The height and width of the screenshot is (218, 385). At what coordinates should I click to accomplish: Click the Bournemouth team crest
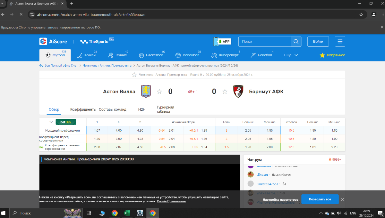coord(238,92)
